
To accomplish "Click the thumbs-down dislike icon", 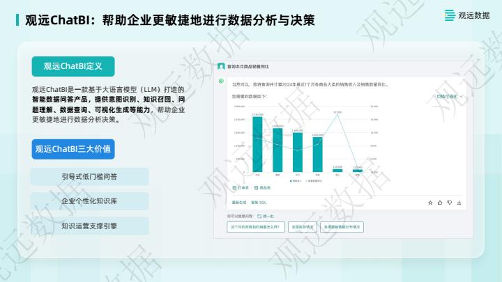I will click(x=450, y=203).
